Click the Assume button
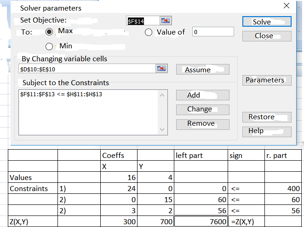The width and height of the screenshot is (304, 227). (x=202, y=70)
